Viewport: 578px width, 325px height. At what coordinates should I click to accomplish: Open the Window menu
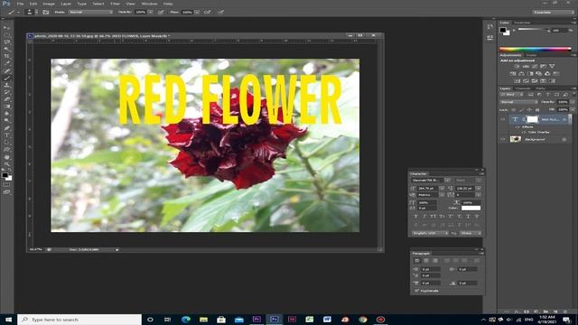coord(149,4)
